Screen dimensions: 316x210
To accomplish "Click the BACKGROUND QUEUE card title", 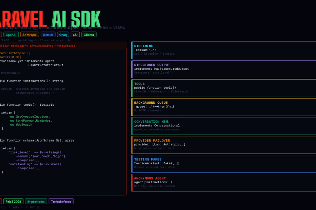I will click(151, 103).
